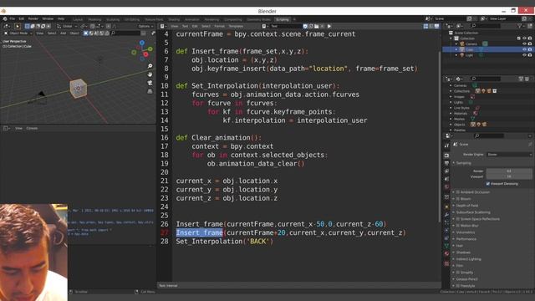The image size is (535, 301).
Task: Open the Render Engine dropdown
Action: (x=509, y=155)
